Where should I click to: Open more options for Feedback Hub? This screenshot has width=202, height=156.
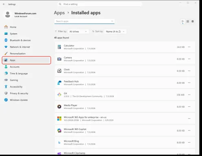(x=189, y=83)
